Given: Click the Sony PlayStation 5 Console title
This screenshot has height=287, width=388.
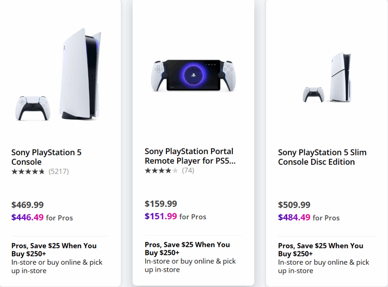Looking at the screenshot, I should [x=46, y=157].
